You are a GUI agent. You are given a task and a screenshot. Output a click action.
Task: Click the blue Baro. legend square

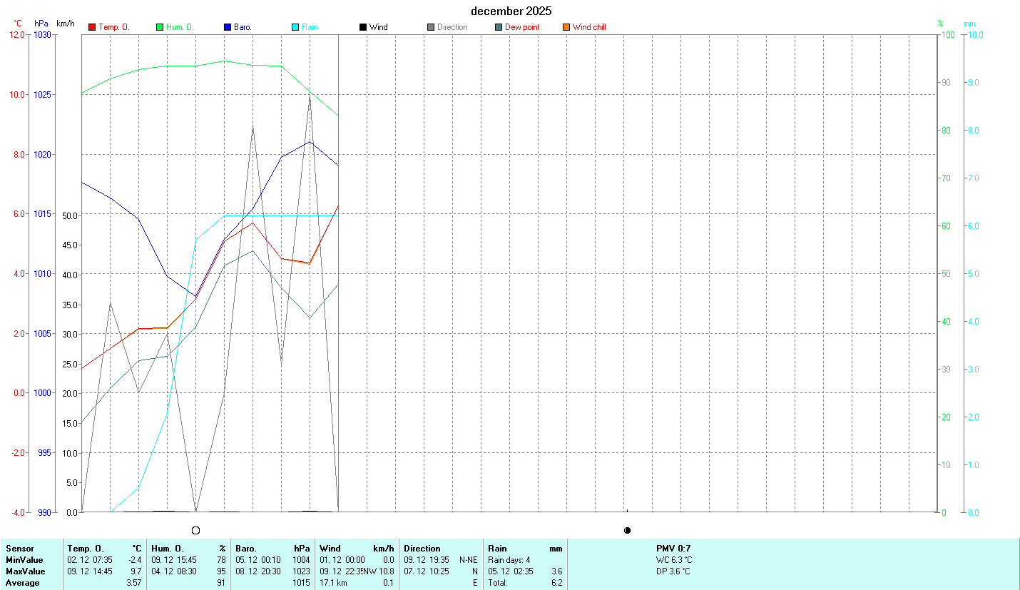(x=228, y=27)
